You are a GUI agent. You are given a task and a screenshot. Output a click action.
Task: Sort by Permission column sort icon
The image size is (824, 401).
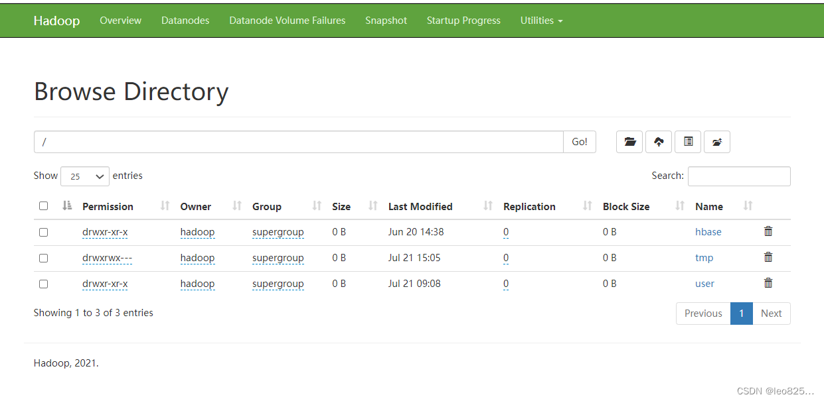pyautogui.click(x=165, y=206)
